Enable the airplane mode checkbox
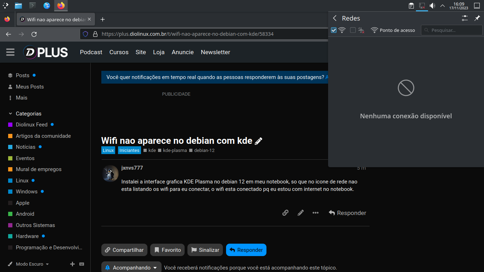Screen dimensions: 484x272 tap(353, 30)
